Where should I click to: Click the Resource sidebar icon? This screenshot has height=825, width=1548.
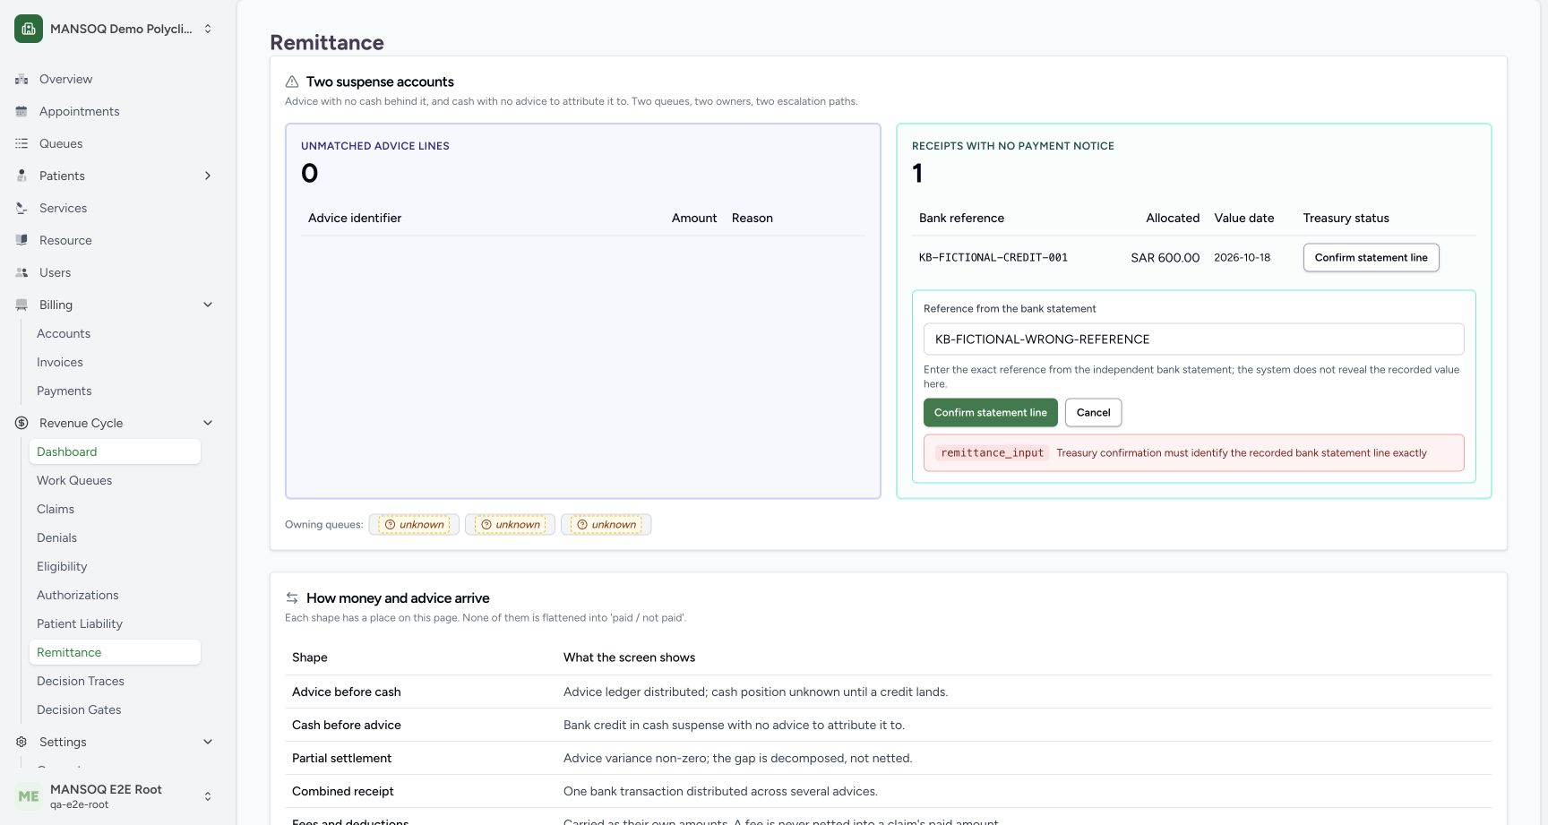click(21, 241)
